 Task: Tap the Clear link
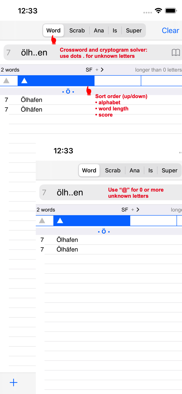pos(170,30)
